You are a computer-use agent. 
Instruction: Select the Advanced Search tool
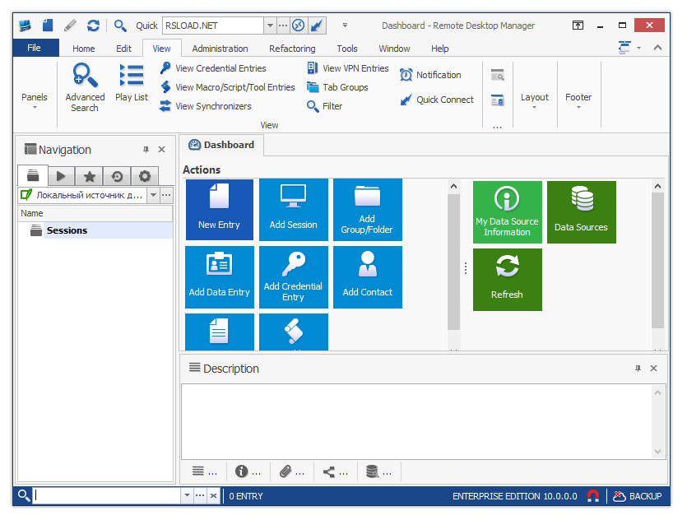85,85
